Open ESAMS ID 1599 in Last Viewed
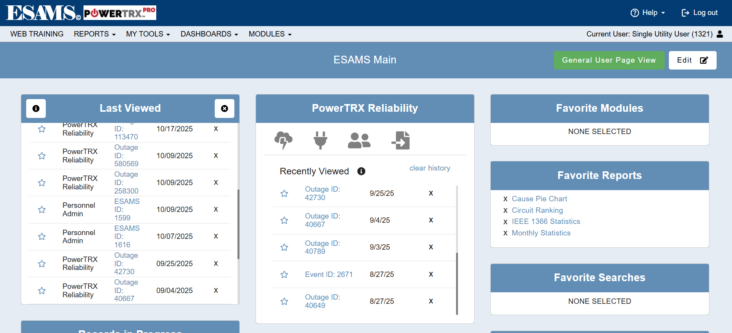732x333 pixels. click(x=127, y=210)
